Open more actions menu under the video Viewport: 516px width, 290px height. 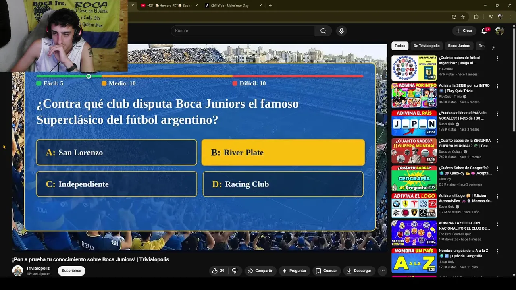click(x=382, y=271)
